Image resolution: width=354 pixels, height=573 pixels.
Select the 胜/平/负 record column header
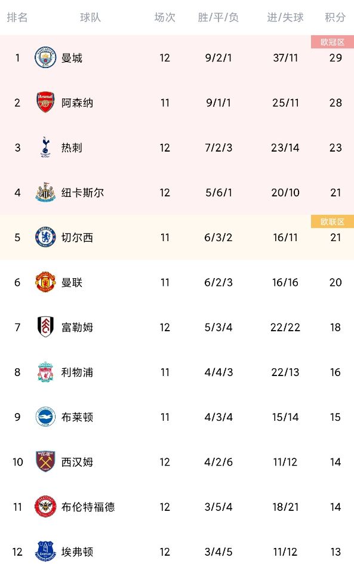click(218, 17)
